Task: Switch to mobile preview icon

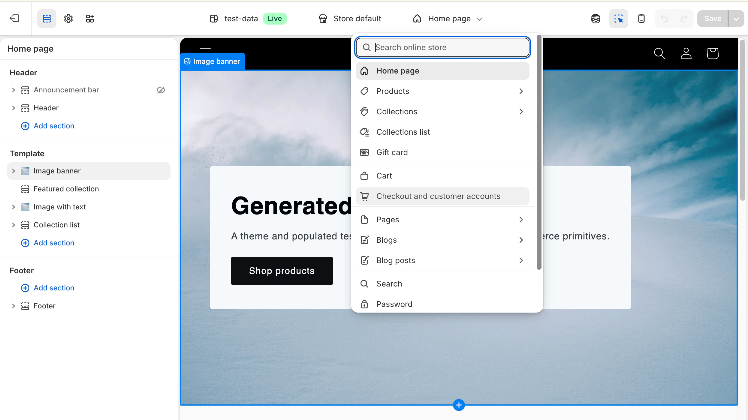Action: pyautogui.click(x=641, y=19)
